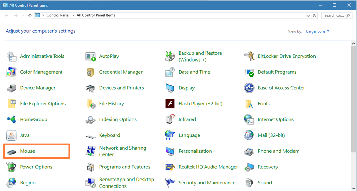Screen dimensions: 357x191
Task: Open the Recovery text link
Action: 268,167
